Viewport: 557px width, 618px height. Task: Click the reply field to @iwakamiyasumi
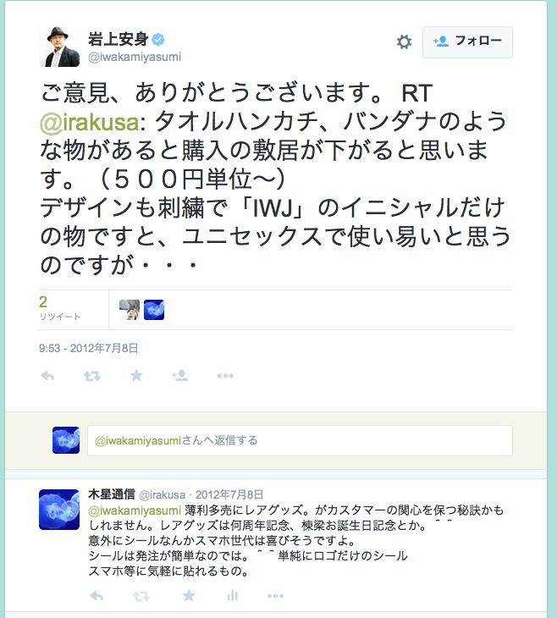[x=300, y=440]
